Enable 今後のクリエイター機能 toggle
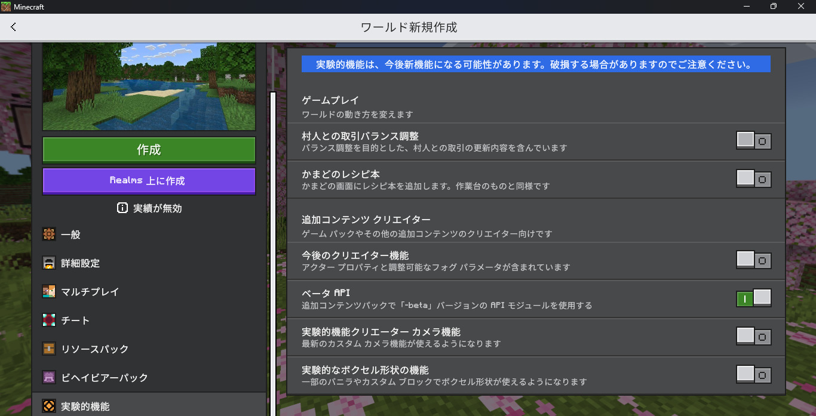The height and width of the screenshot is (416, 816). point(753,260)
